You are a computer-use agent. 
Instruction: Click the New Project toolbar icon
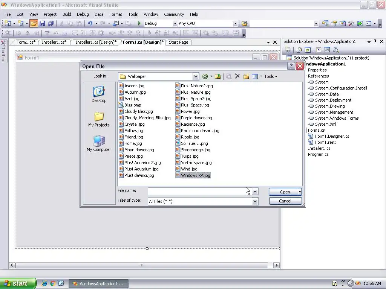(x=8, y=23)
